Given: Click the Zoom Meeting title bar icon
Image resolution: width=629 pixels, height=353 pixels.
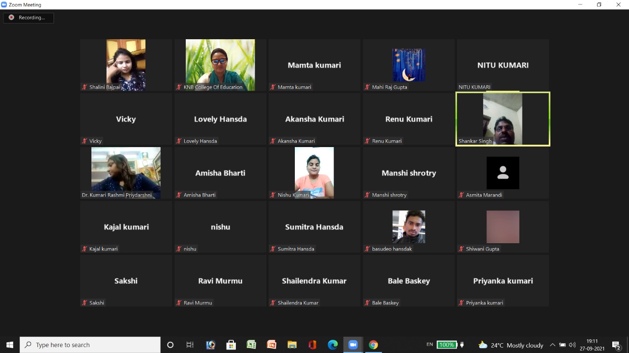Looking at the screenshot, I should [x=4, y=4].
